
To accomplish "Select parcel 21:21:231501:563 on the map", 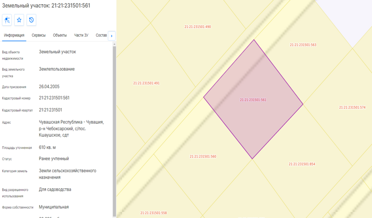I will [303, 45].
